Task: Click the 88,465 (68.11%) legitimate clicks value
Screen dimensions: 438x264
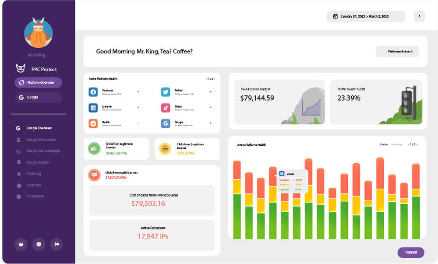Action: [117, 153]
